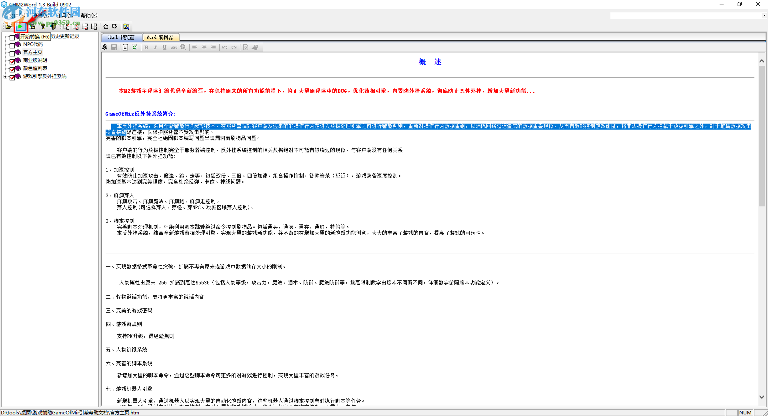768x416 pixels.
Task: Open the 工具(T) menu
Action: pyautogui.click(x=66, y=16)
